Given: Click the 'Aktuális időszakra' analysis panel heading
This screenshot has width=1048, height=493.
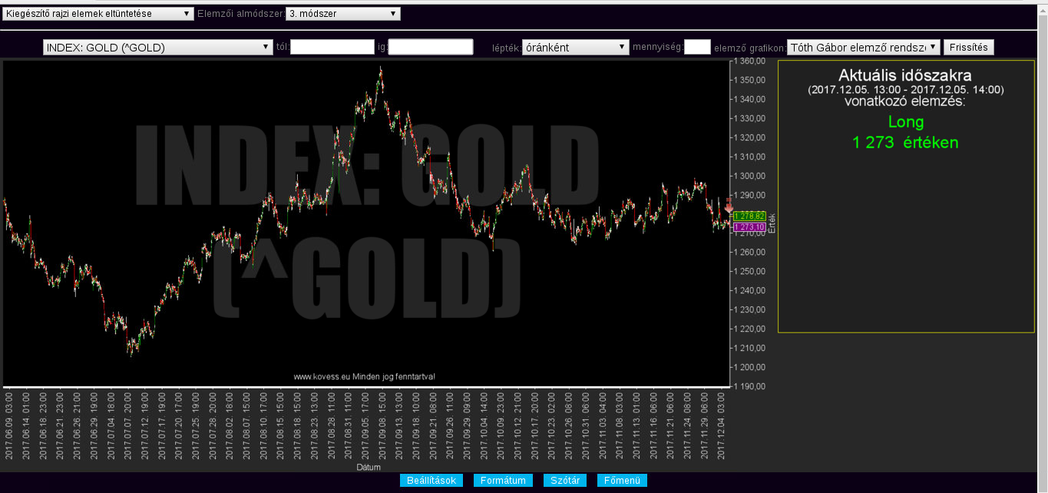Looking at the screenshot, I should tap(905, 76).
